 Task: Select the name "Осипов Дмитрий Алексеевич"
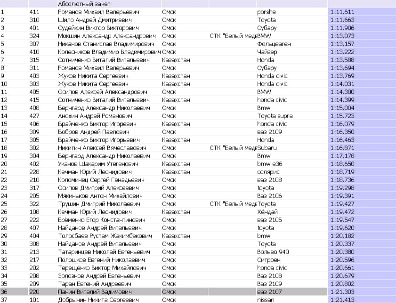click(98, 188)
